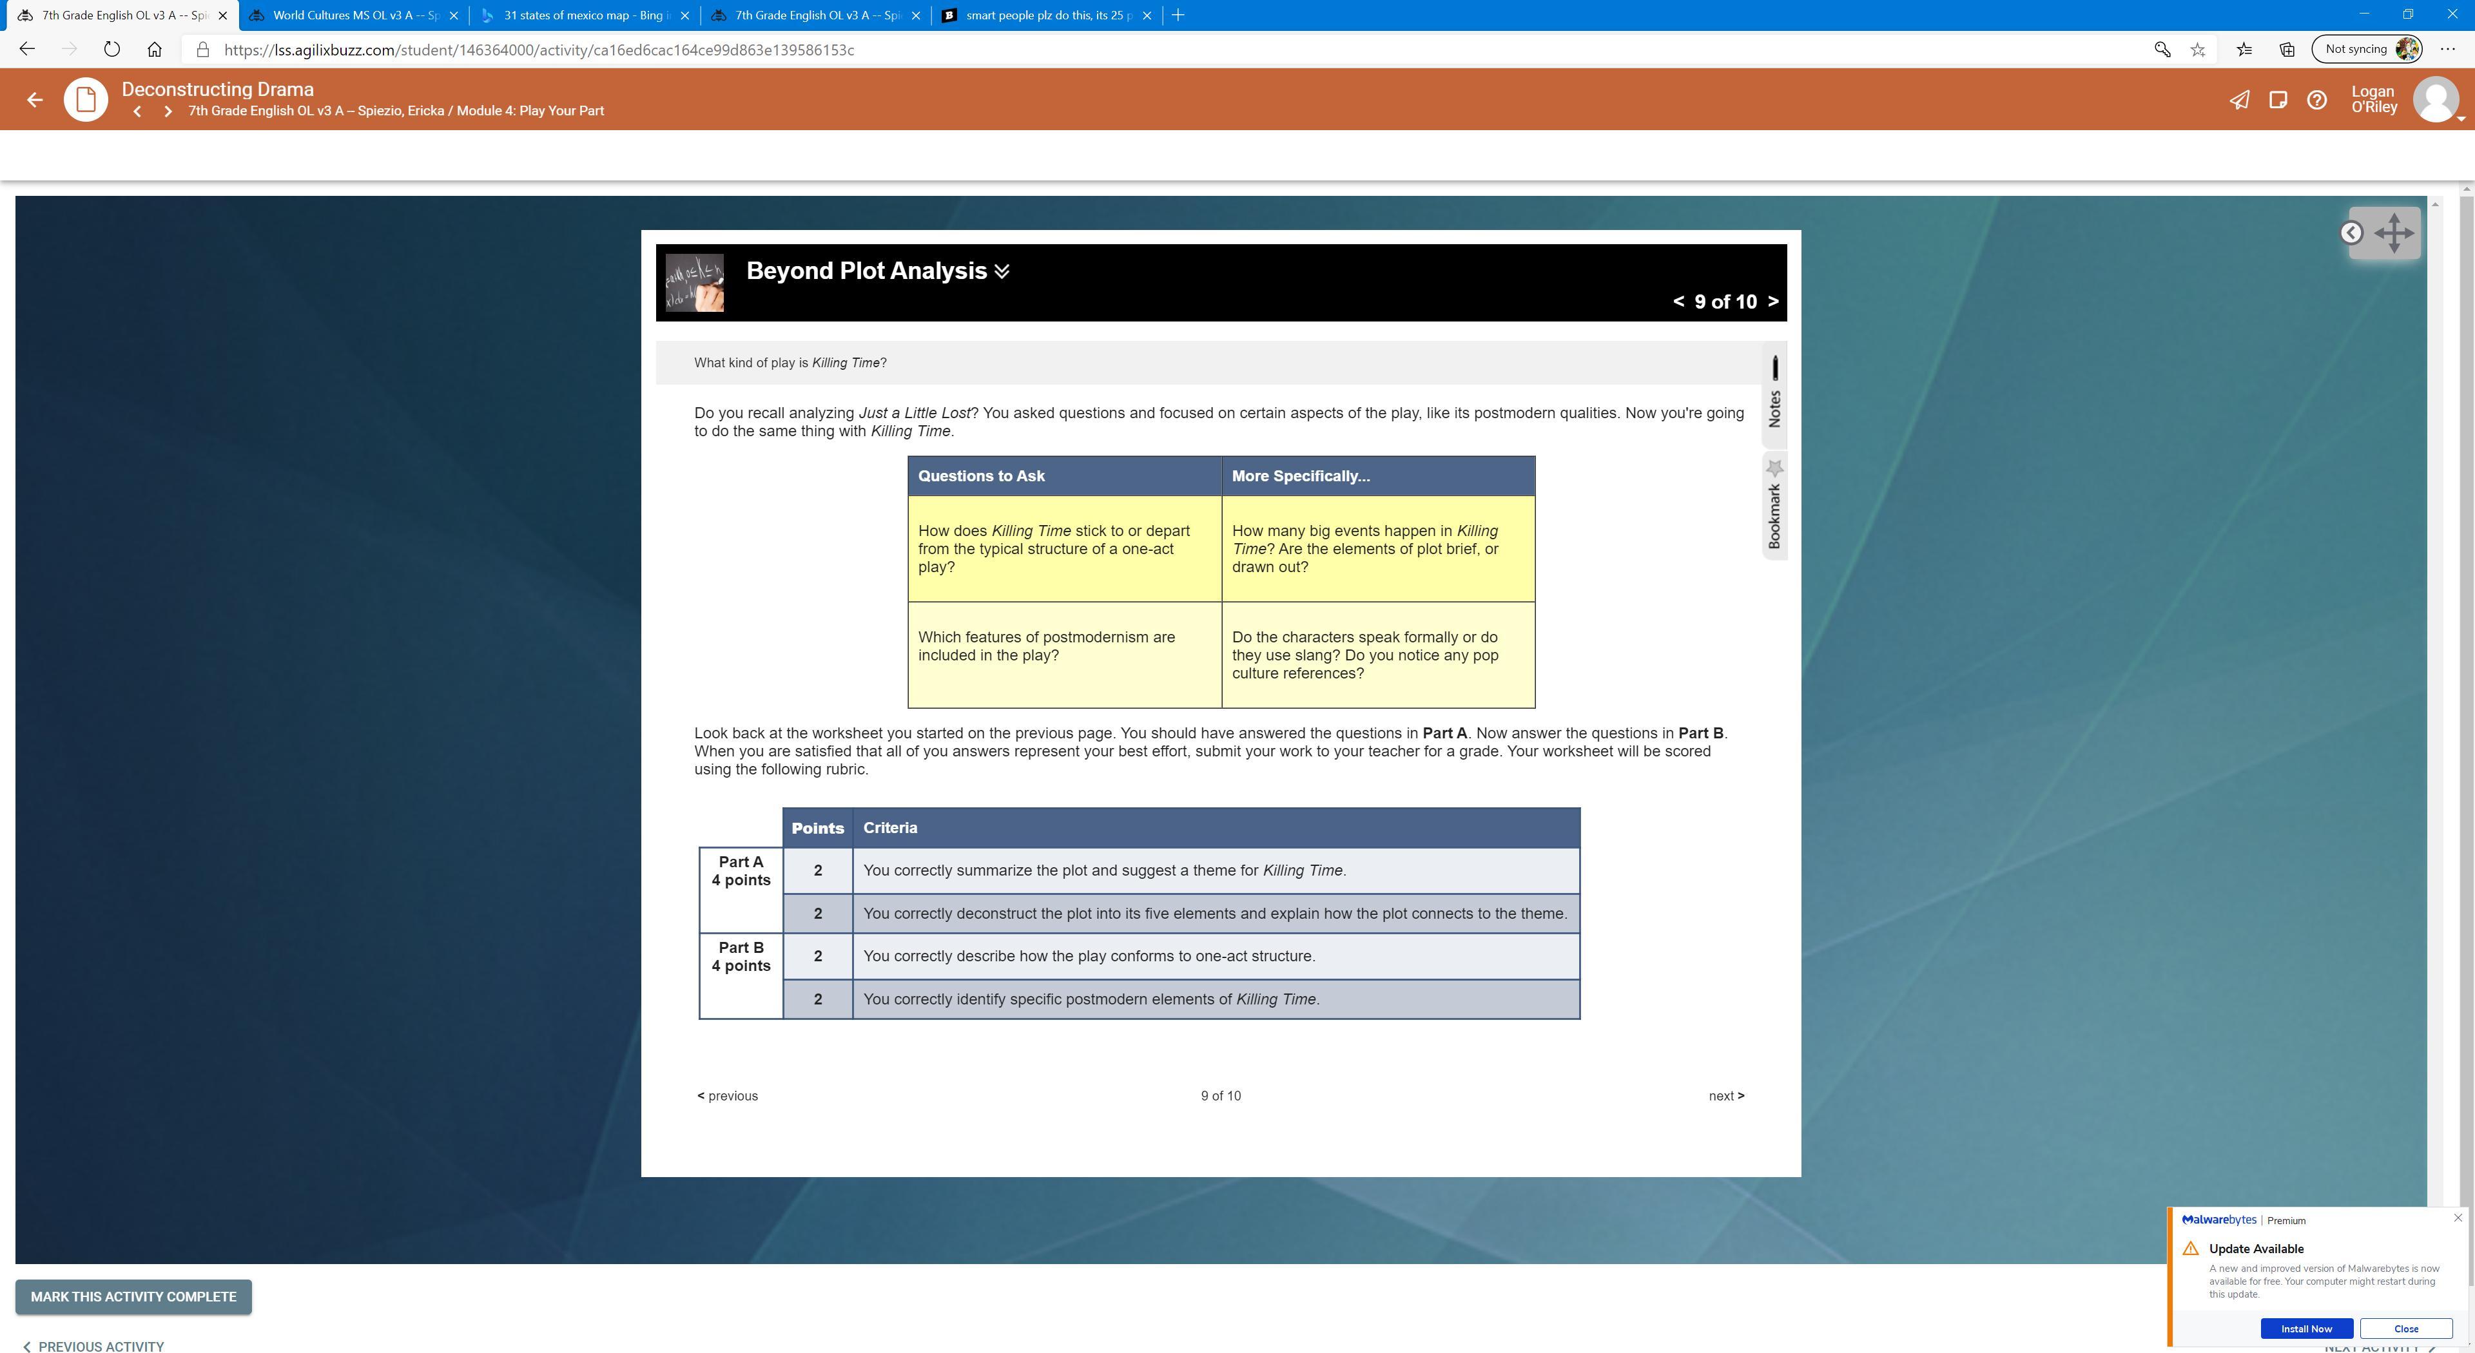Open the sticky note icon in header
This screenshot has height=1353, width=2475.
pyautogui.click(x=2277, y=100)
